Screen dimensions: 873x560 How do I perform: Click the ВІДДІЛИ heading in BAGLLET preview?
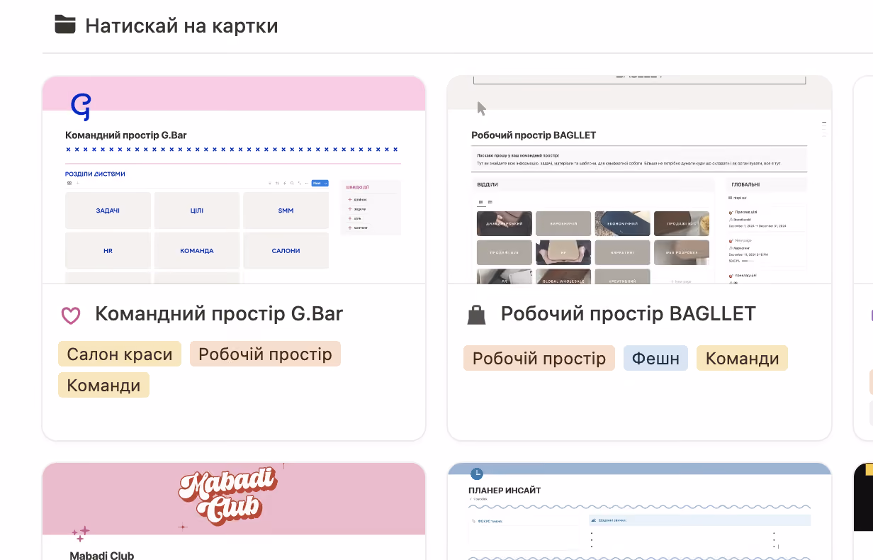(488, 185)
